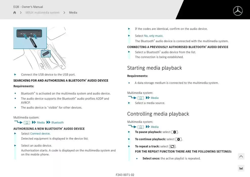The height and width of the screenshot is (177, 250).
Task: Open the USB port illustration image
Action: point(39,48)
